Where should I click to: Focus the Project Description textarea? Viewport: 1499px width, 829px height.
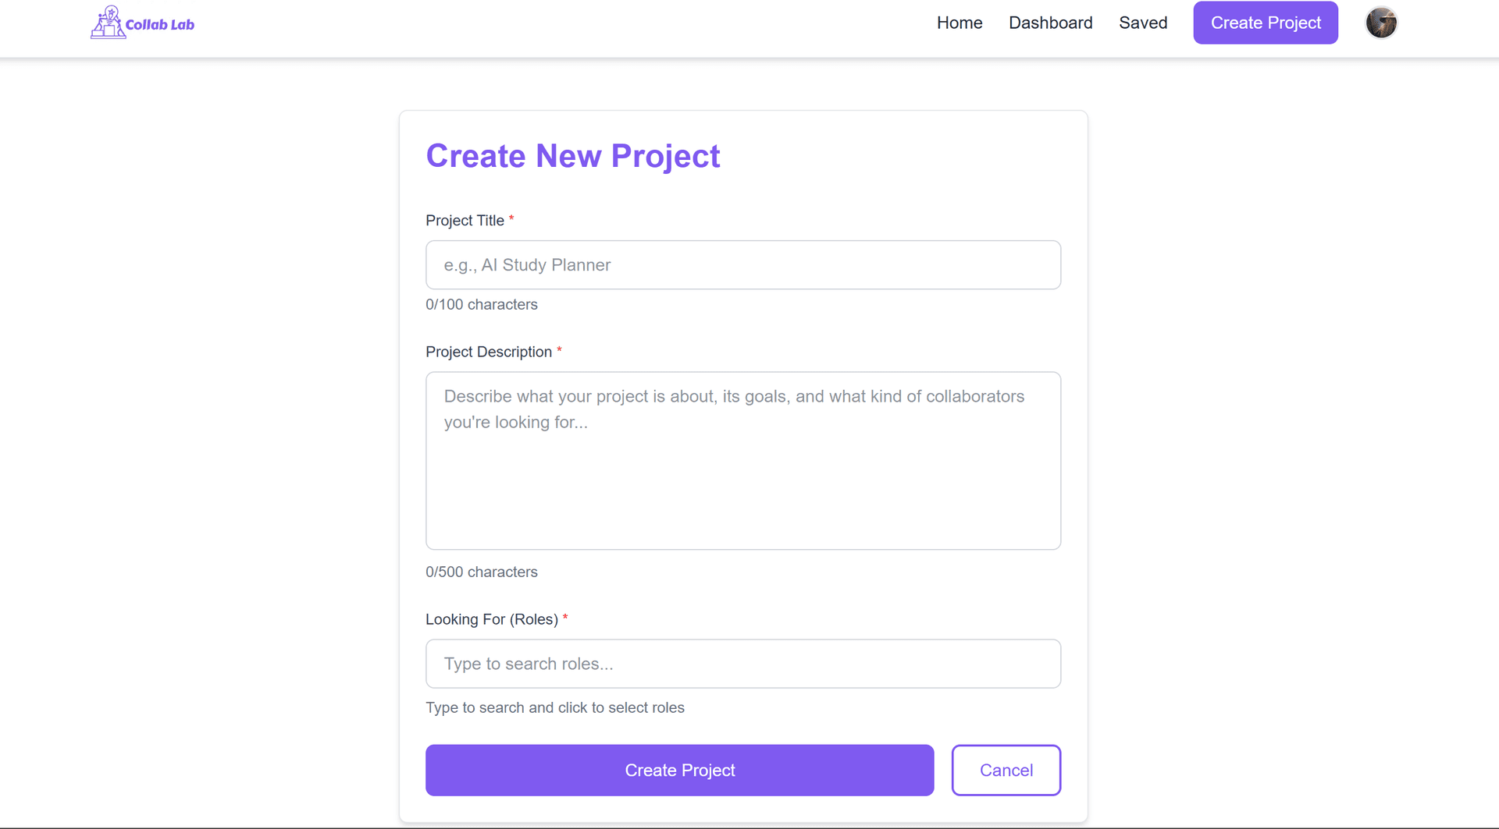coord(742,460)
